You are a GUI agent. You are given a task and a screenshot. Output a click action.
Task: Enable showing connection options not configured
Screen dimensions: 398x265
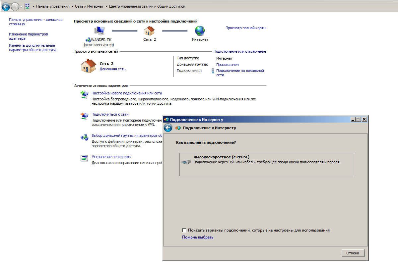tap(184, 230)
